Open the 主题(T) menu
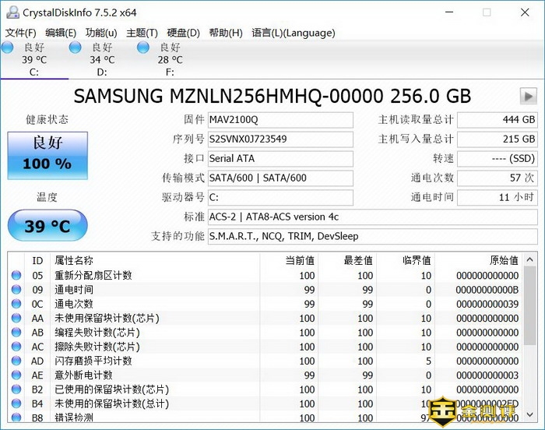Image resolution: width=545 pixels, height=430 pixels. pyautogui.click(x=142, y=33)
